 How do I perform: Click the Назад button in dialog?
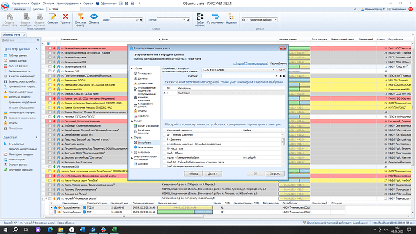[193, 174]
